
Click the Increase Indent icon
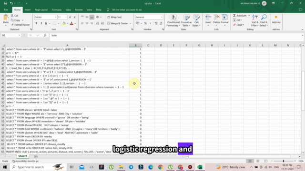coord(102,23)
